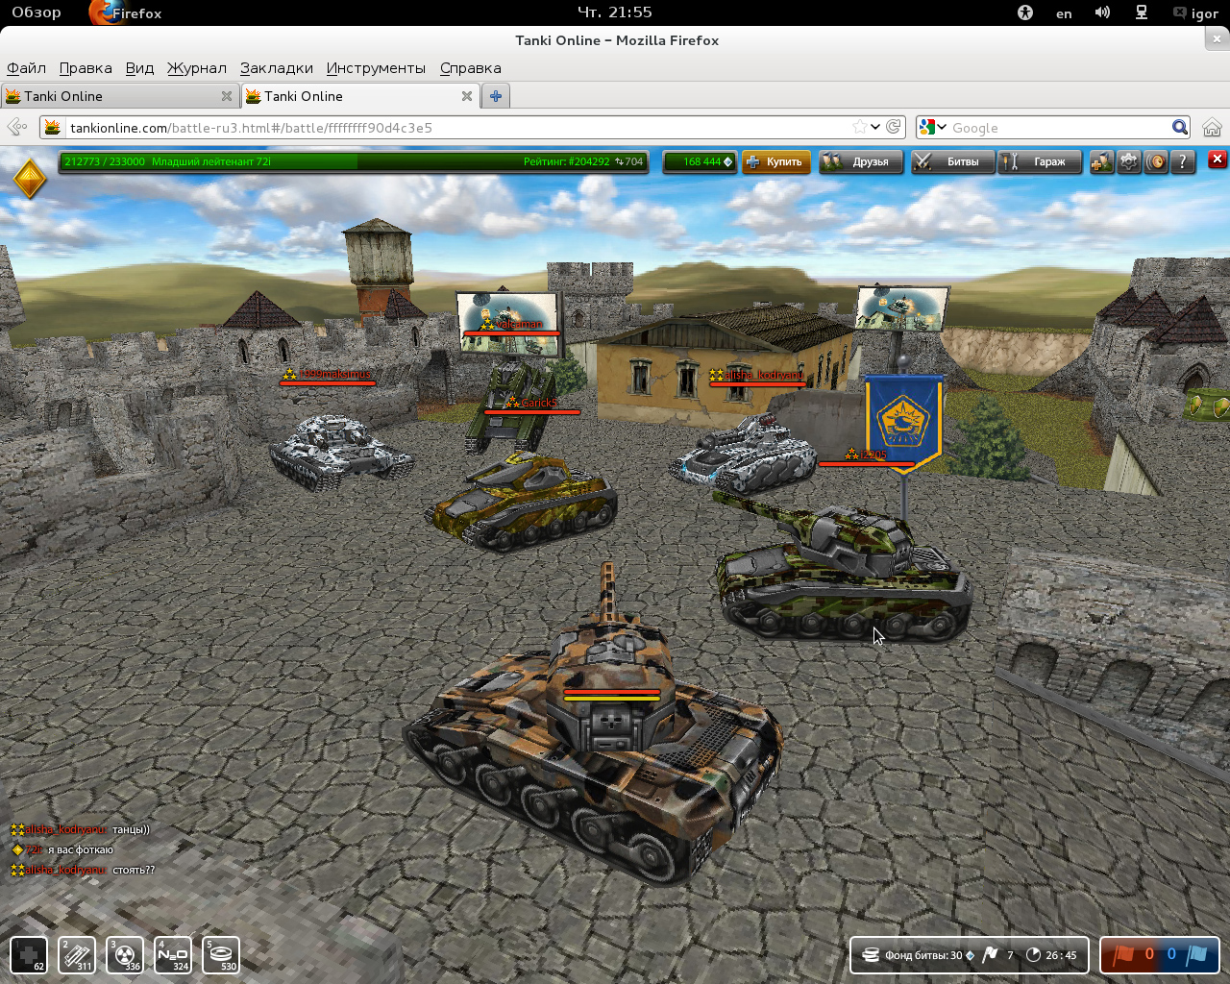Click the Google search input field
Viewport: 1230px width, 984px height.
pyautogui.click(x=1057, y=128)
